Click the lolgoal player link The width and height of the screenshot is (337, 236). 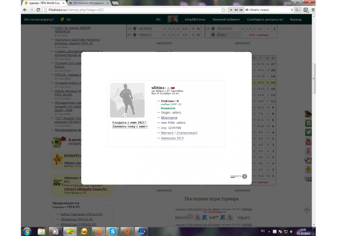pos(244,217)
